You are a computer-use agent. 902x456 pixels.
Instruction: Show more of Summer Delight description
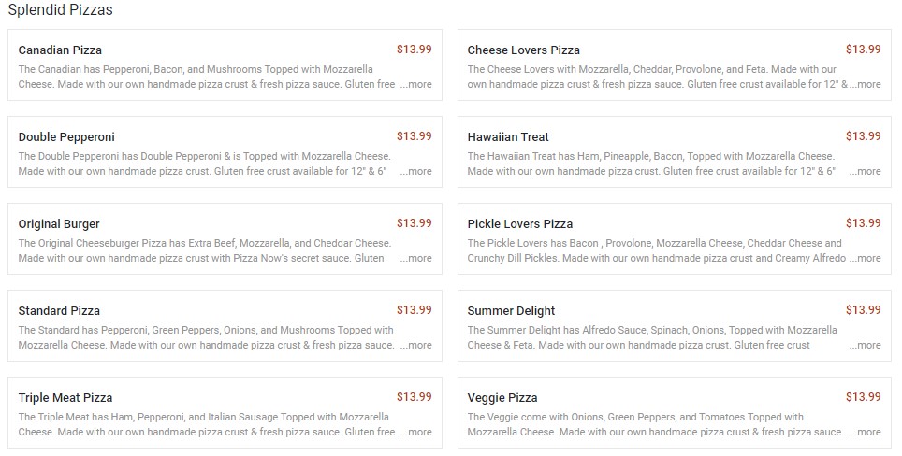(866, 346)
